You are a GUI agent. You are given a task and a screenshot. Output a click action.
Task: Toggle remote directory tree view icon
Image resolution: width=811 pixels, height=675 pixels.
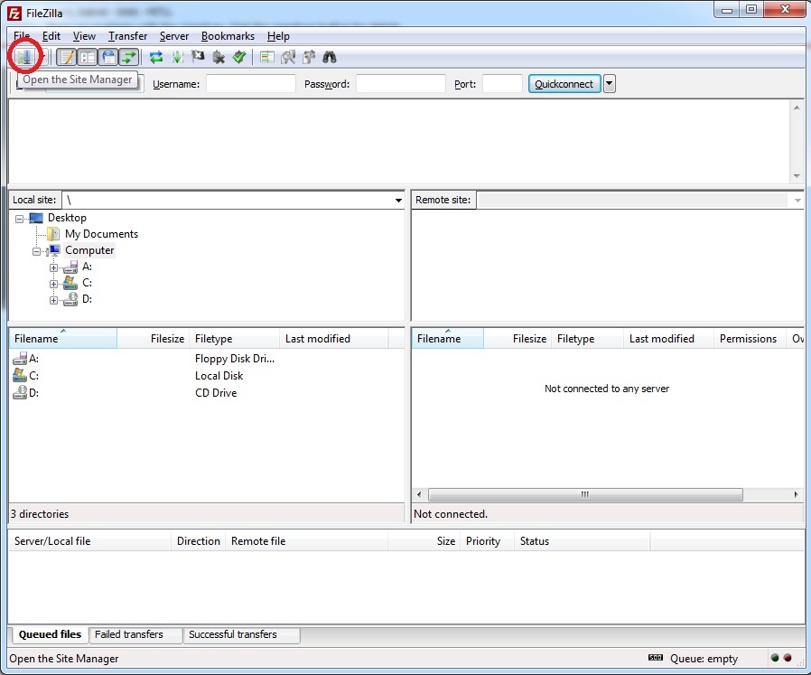point(108,57)
